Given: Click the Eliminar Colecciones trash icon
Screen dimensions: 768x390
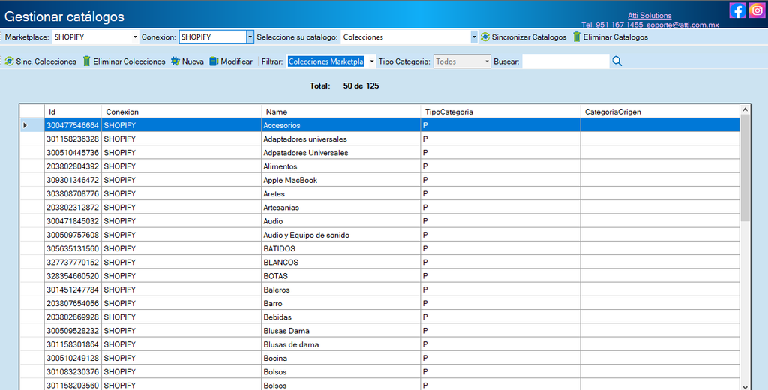Looking at the screenshot, I should coord(87,61).
